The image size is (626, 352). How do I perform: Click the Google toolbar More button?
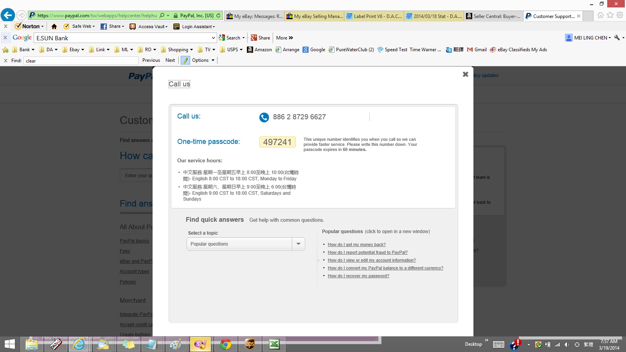[x=284, y=38]
